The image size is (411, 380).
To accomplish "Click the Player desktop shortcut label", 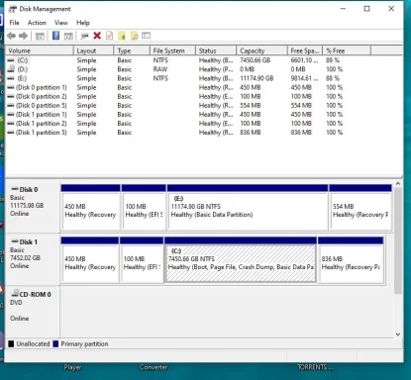I will (72, 367).
